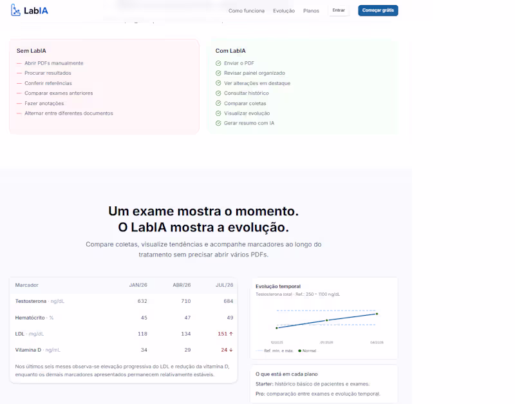Image resolution: width=515 pixels, height=404 pixels.
Task: Click the Evolução temporal chart title
Action: [x=278, y=286]
